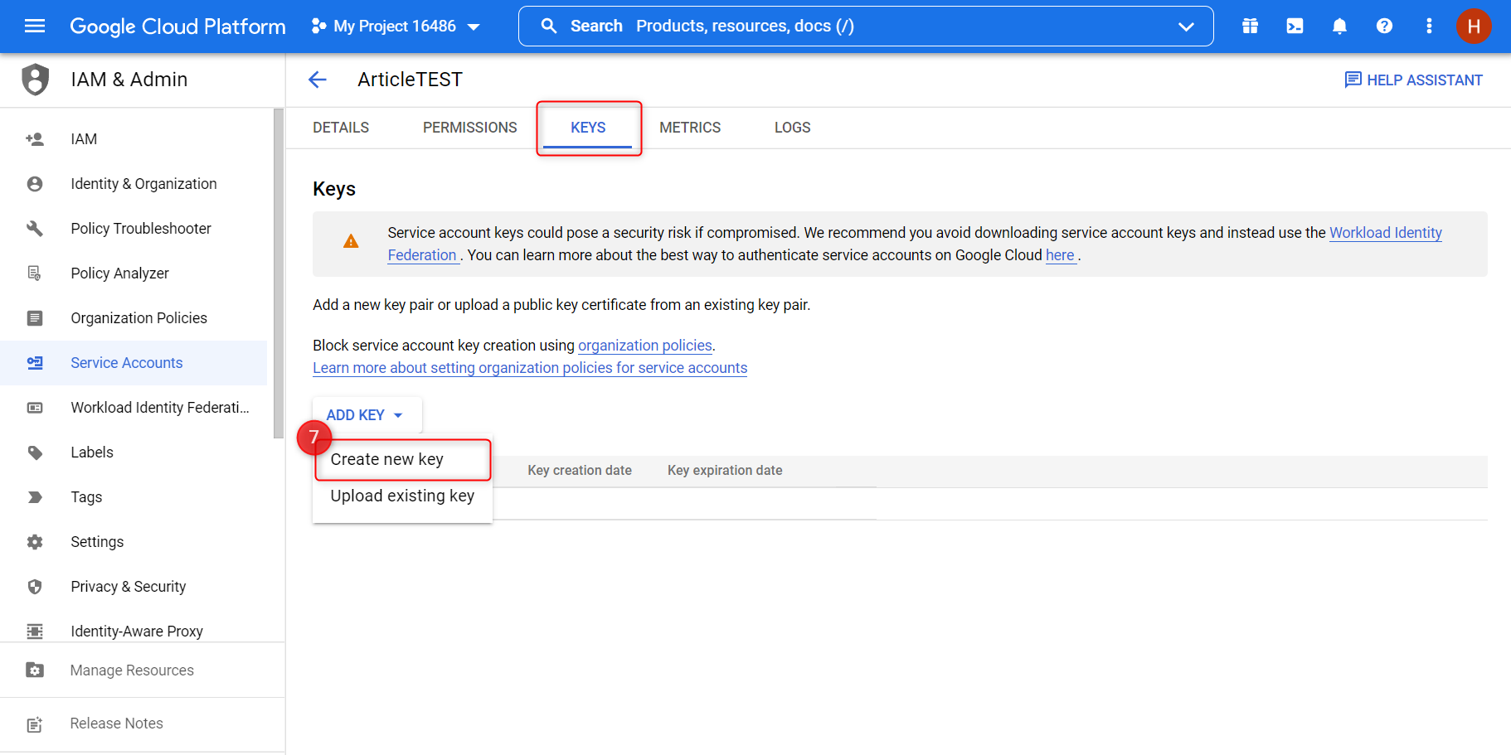1511x755 pixels.
Task: Click the IAM add-person icon
Action: click(x=35, y=139)
